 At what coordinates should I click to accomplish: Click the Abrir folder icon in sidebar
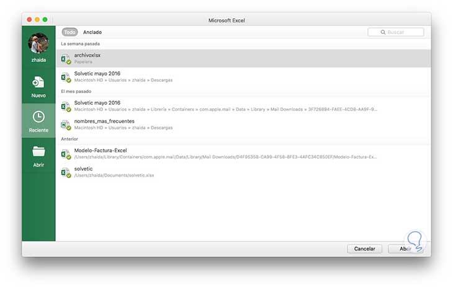tap(38, 152)
